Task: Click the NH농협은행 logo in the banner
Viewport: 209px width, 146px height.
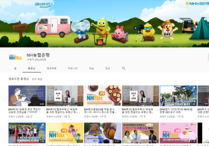Action: (197, 4)
